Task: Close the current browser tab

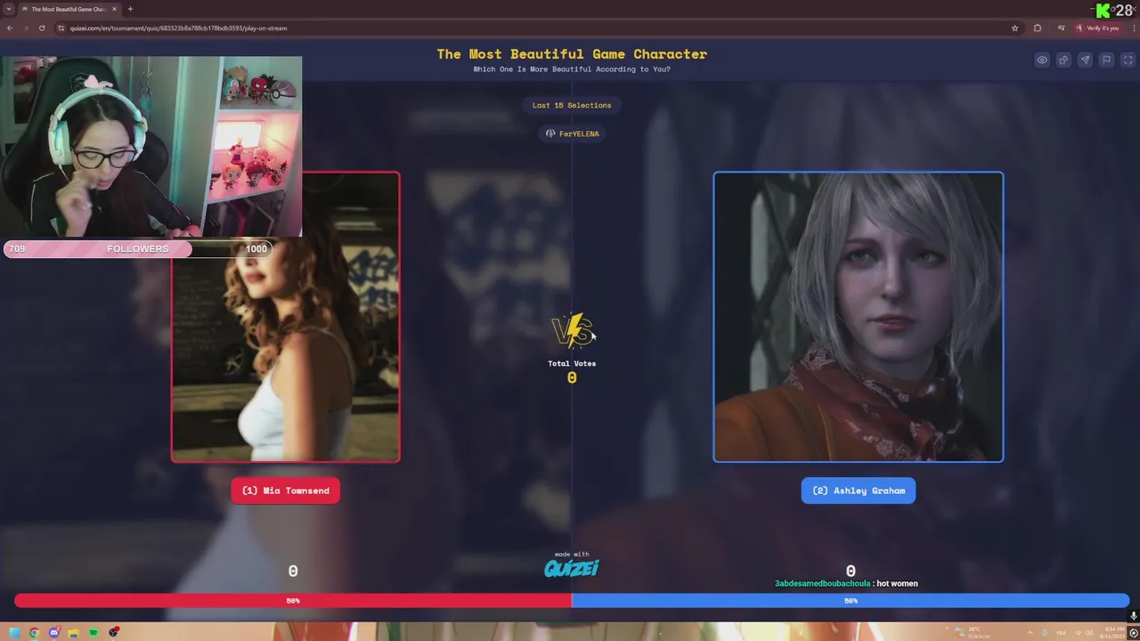Action: (114, 9)
